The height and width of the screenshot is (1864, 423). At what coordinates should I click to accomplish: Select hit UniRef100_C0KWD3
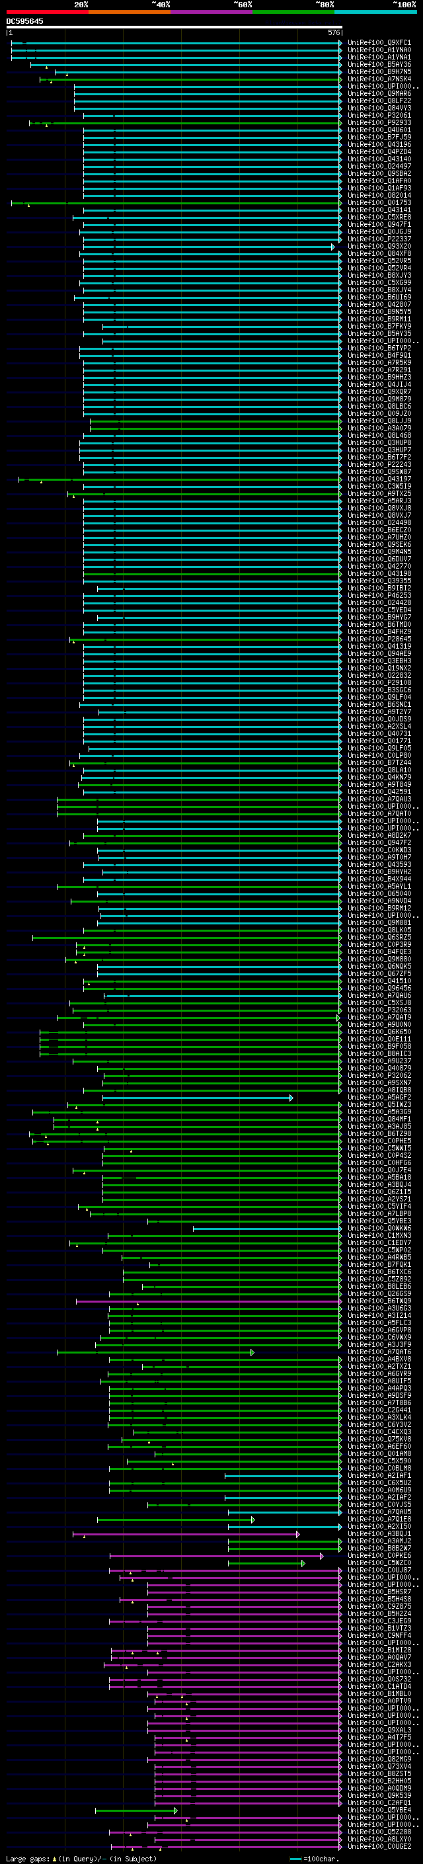coord(379,850)
